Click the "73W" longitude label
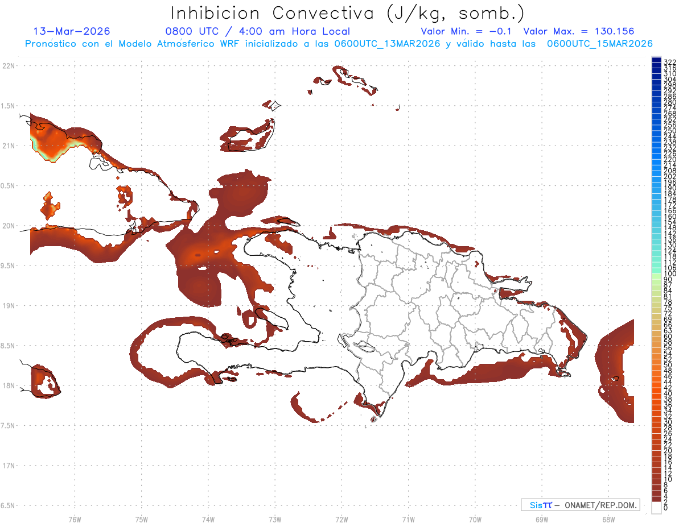This screenshot has width=683, height=527. click(x=275, y=519)
